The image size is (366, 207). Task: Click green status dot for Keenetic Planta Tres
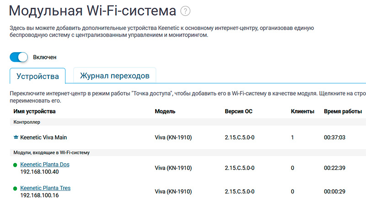pyautogui.click(x=15, y=188)
